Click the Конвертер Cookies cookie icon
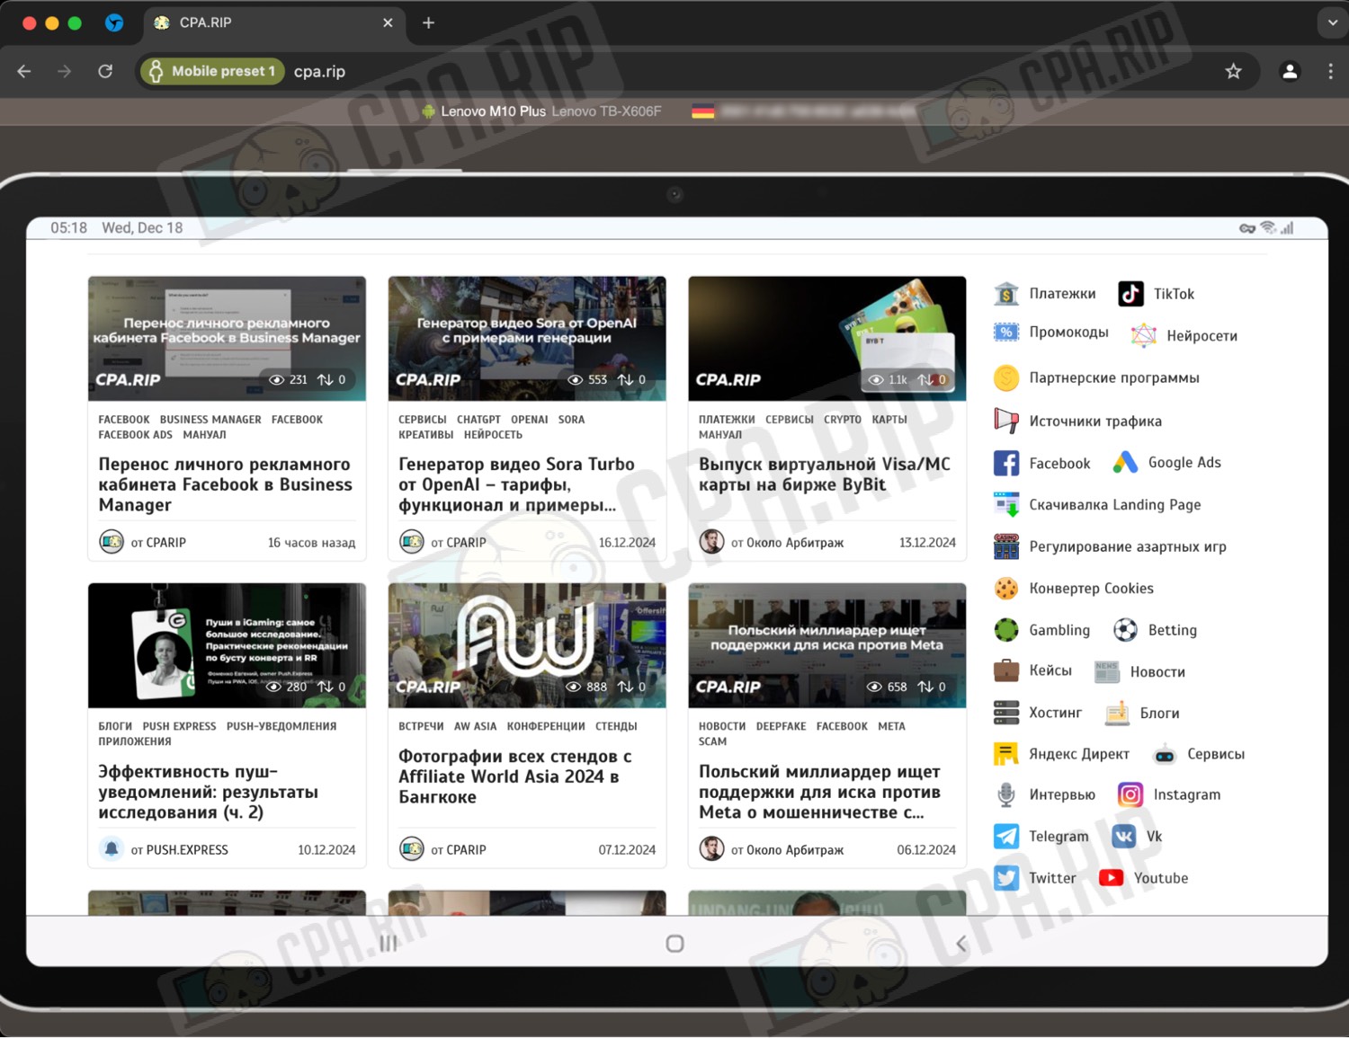The image size is (1349, 1038). (1006, 589)
